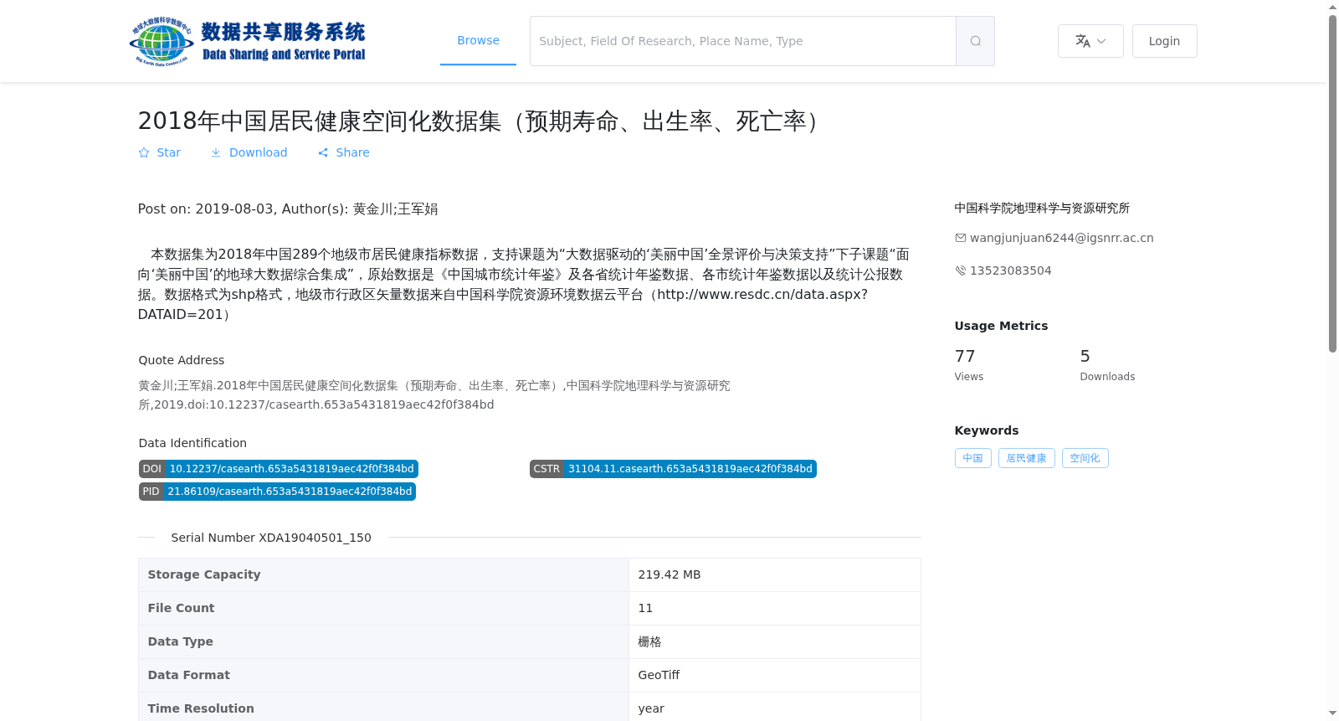The height and width of the screenshot is (721, 1339).
Task: Click the PID identifier badge
Action: pos(277,492)
